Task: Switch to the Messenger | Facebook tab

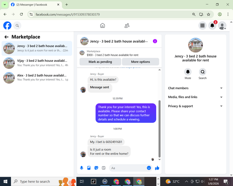Action: tap(35, 5)
